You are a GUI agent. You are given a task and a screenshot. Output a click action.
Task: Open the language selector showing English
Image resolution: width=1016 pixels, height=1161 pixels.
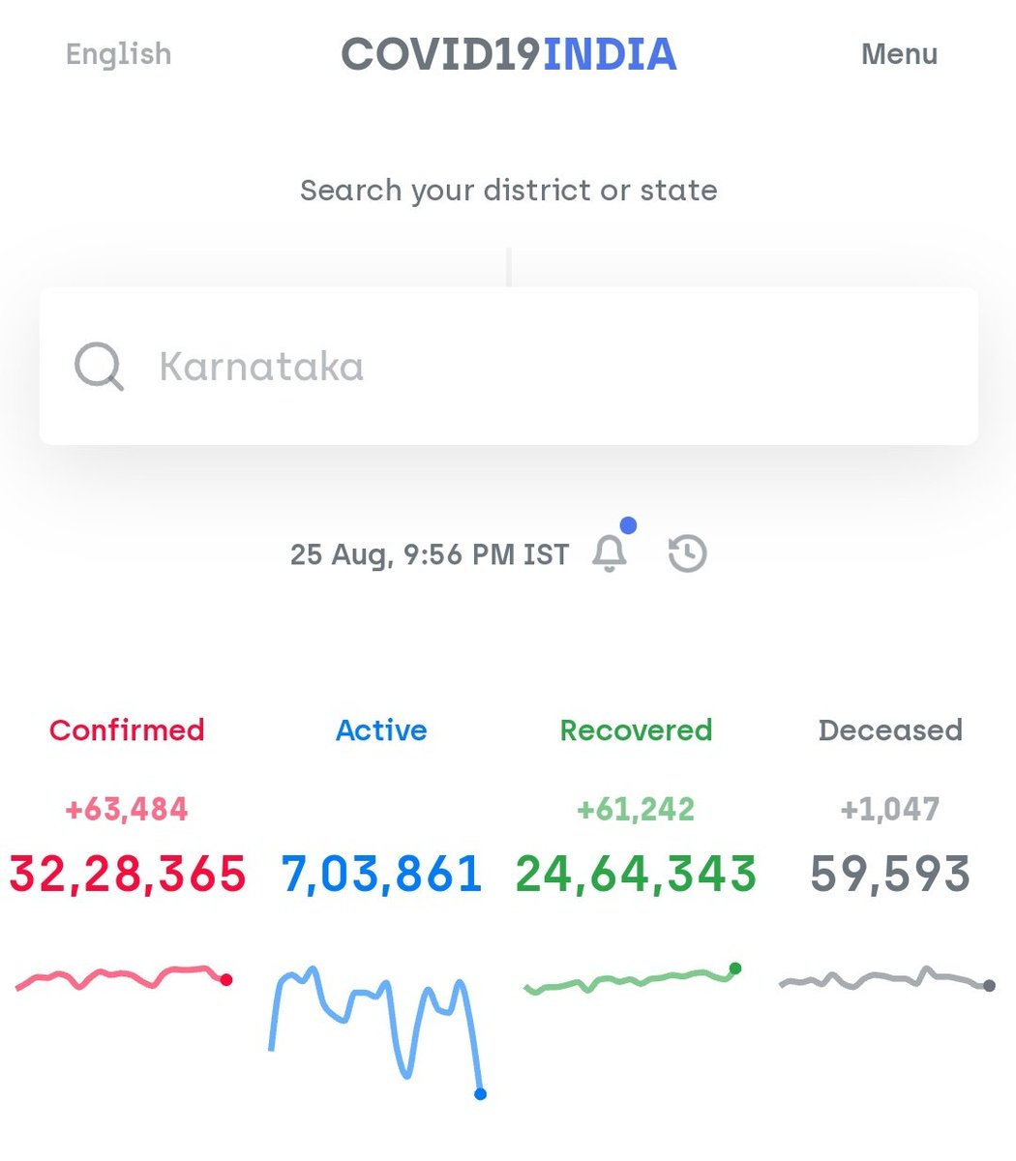(x=118, y=54)
